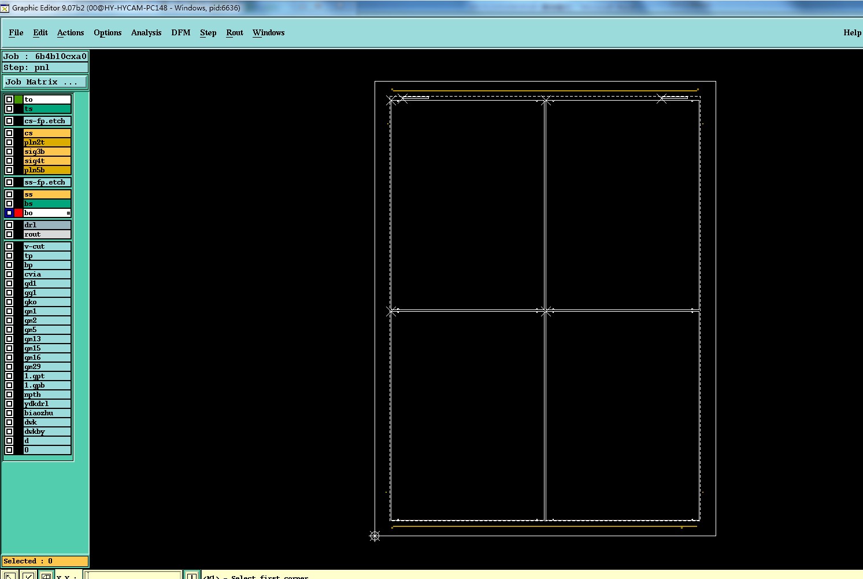863x579 pixels.
Task: Check the rout layer checkbox
Action: [9, 234]
